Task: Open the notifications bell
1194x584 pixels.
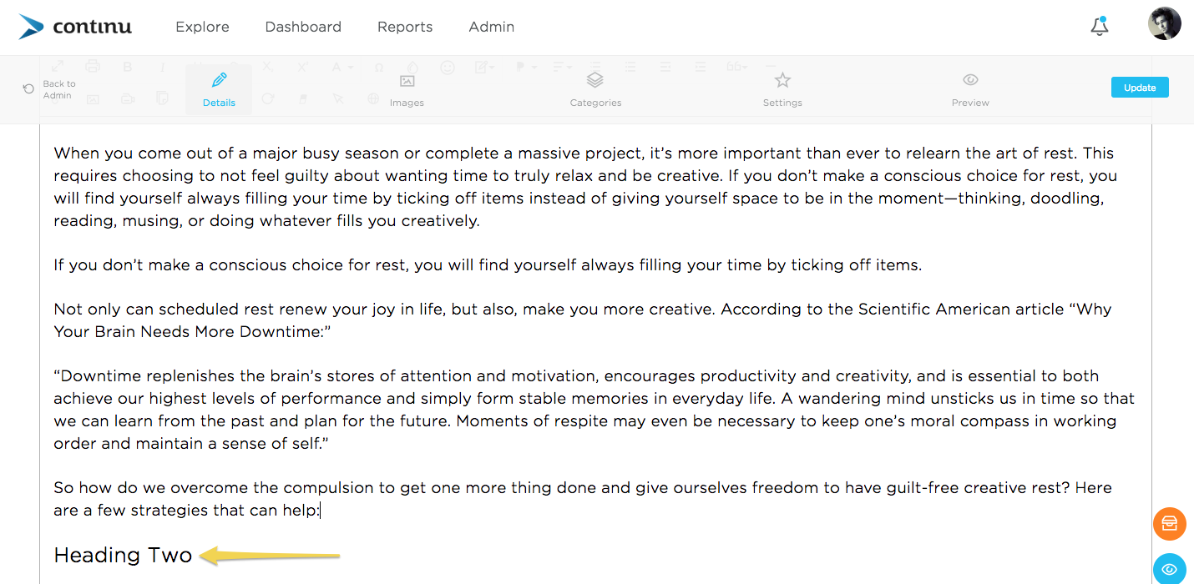Action: [1100, 26]
